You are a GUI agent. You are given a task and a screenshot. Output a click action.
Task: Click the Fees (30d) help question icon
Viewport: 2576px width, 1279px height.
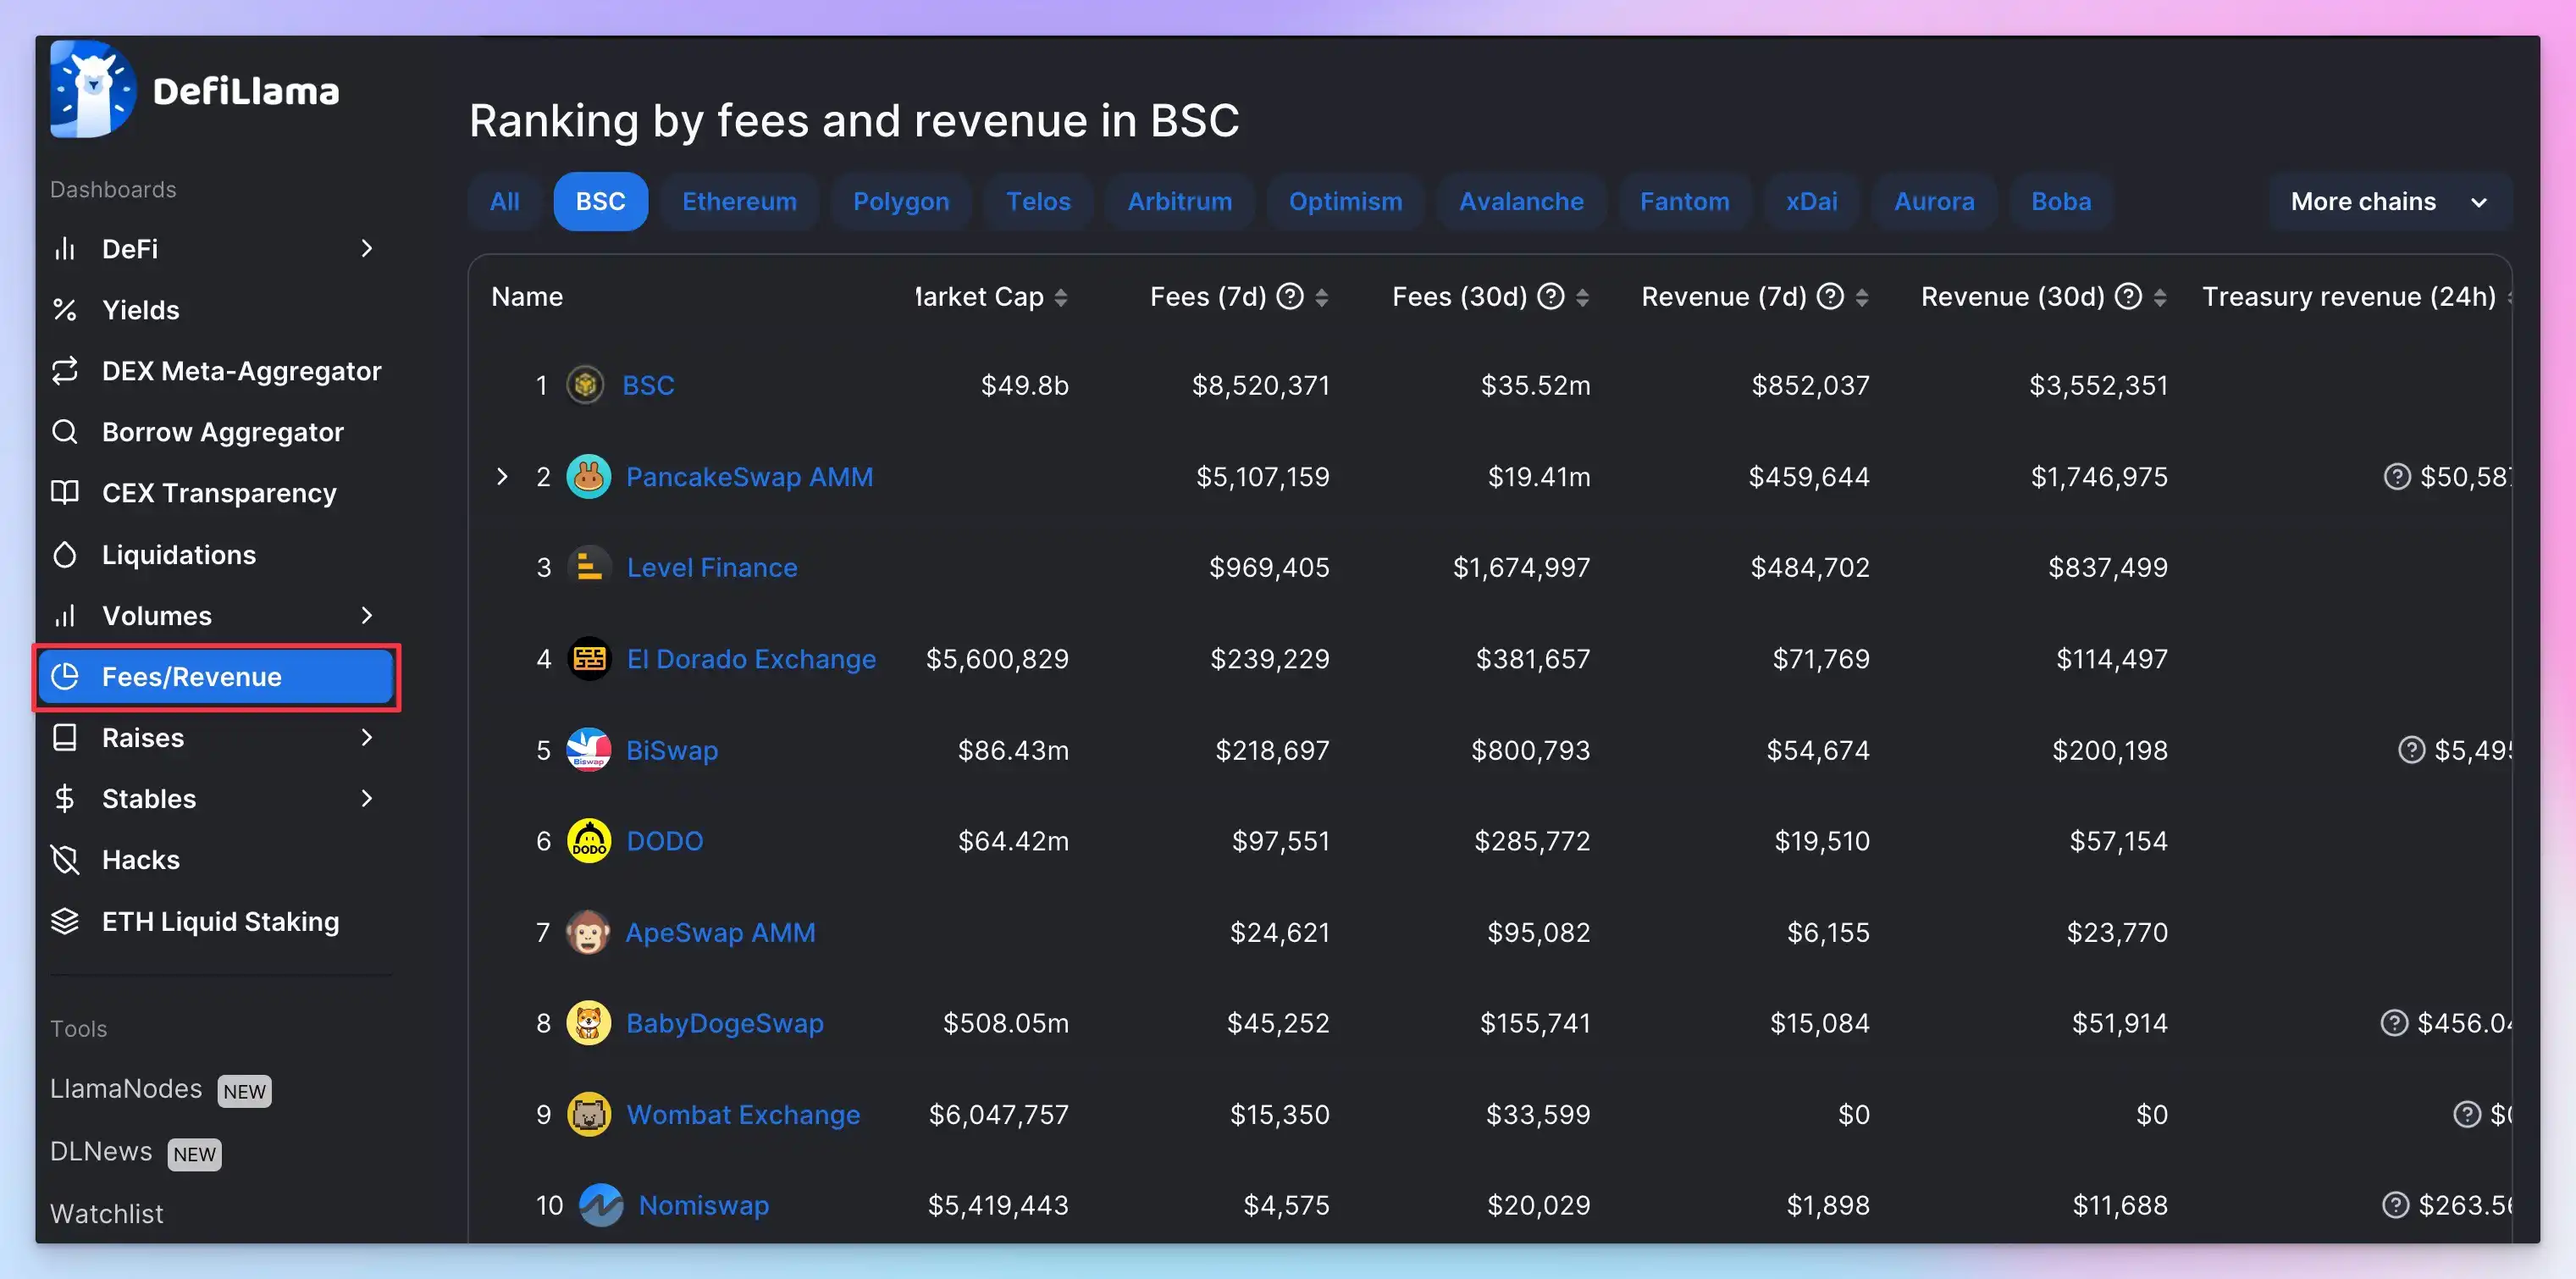pyautogui.click(x=1550, y=296)
